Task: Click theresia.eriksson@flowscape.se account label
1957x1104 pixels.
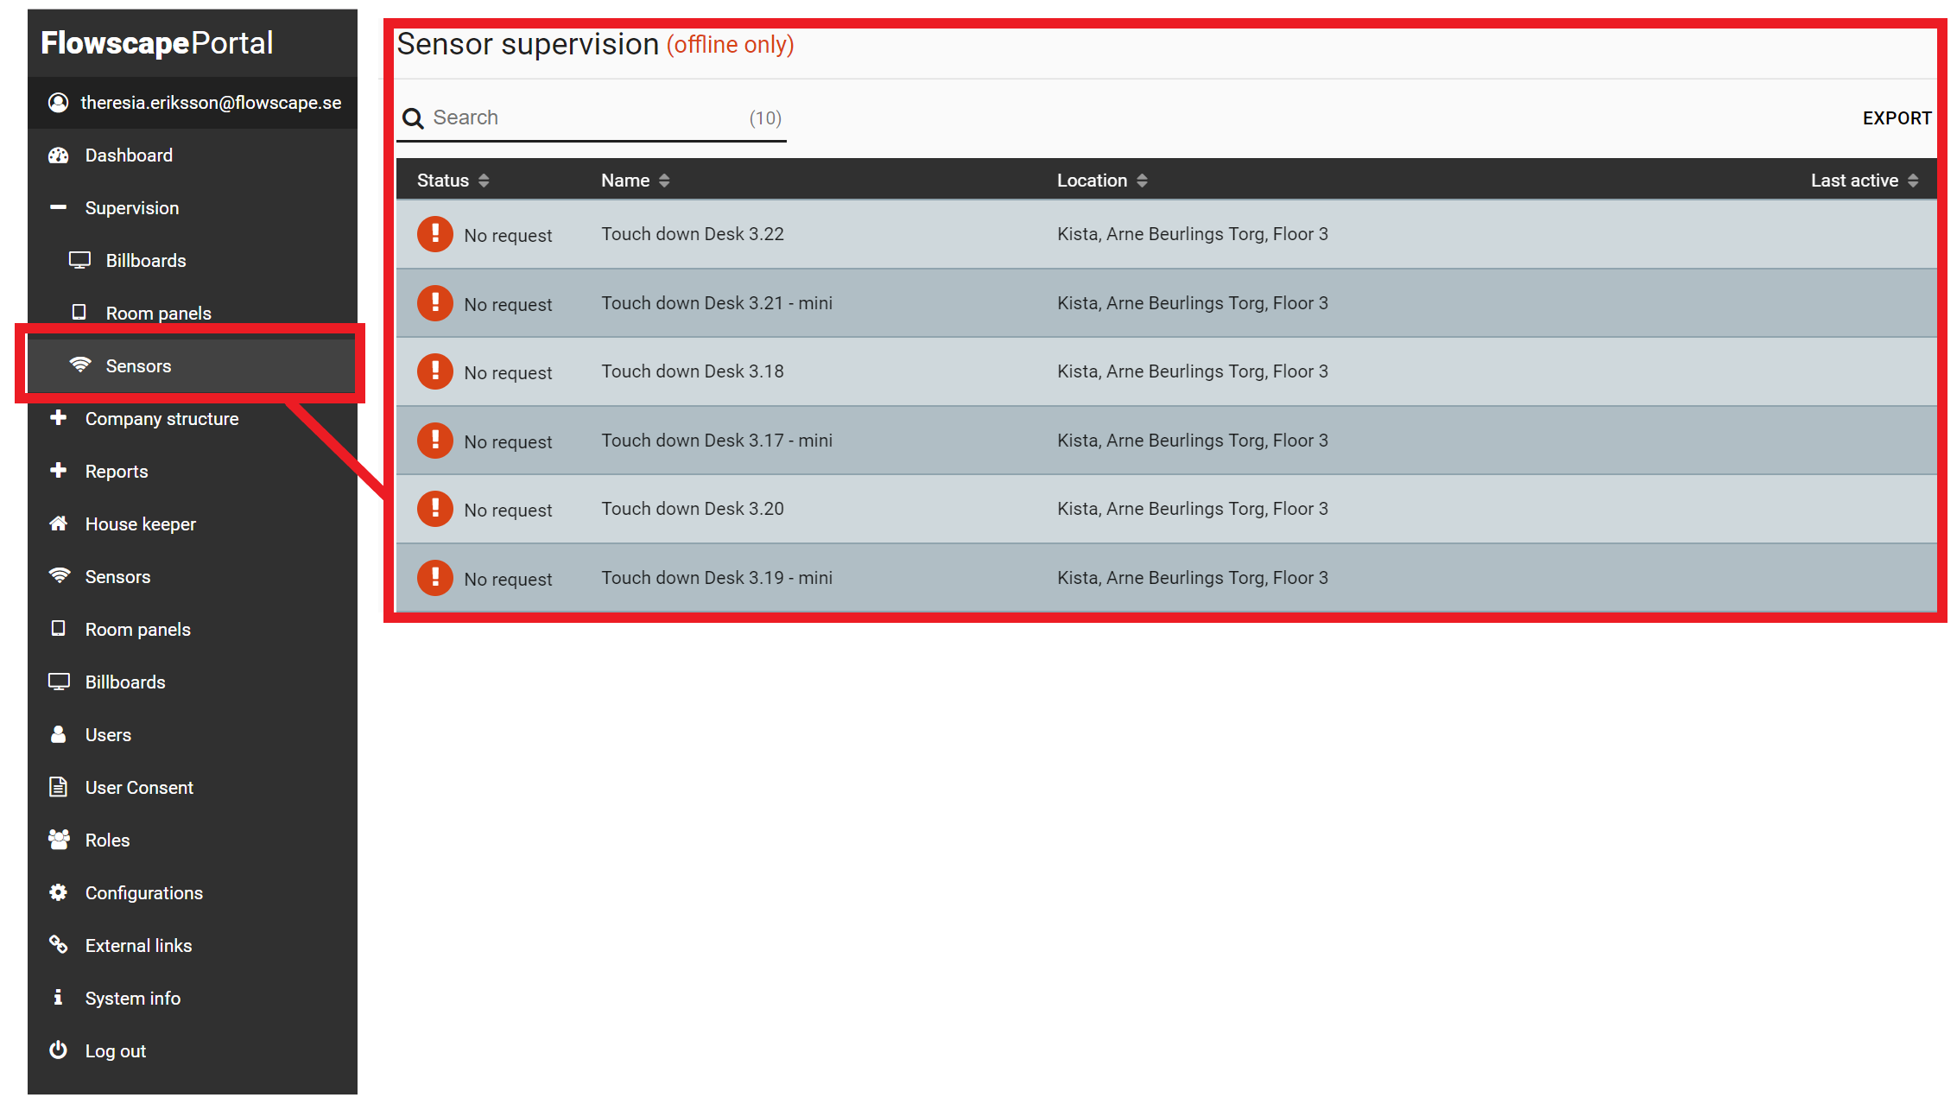Action: coord(211,103)
